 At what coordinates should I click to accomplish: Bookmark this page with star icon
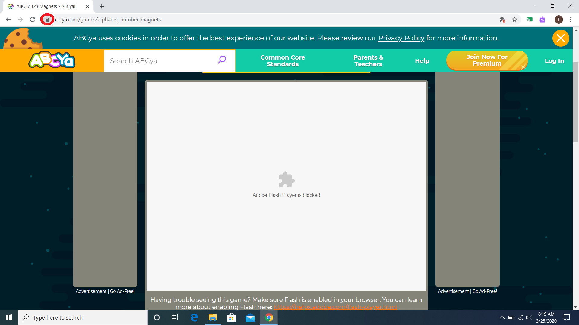click(x=514, y=20)
